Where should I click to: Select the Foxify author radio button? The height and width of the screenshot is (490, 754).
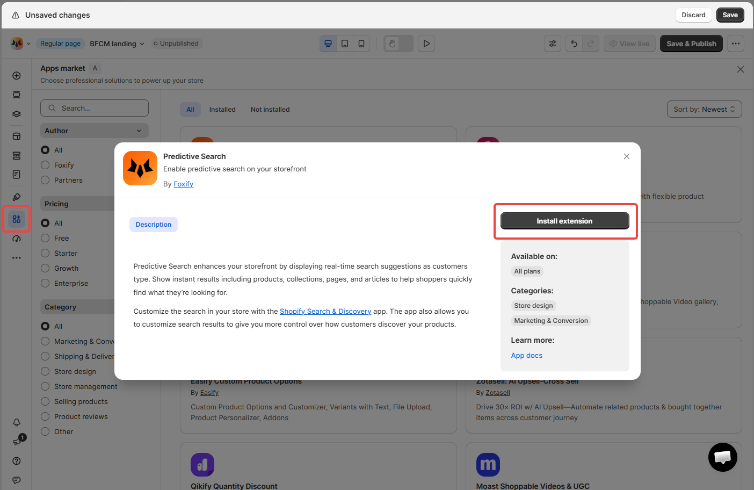point(45,165)
